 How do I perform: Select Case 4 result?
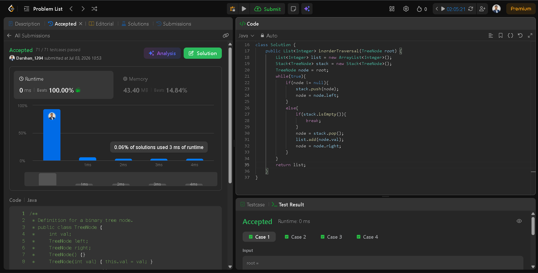tap(367, 237)
